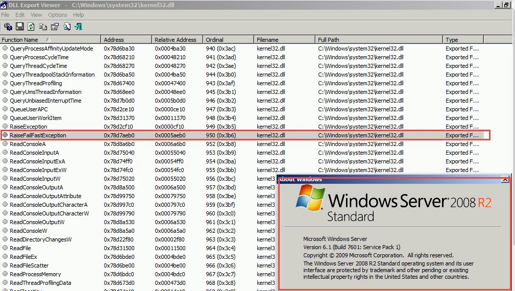Click the icon beside RaiseException
This screenshot has height=291, width=515.
pyautogui.click(x=5, y=127)
